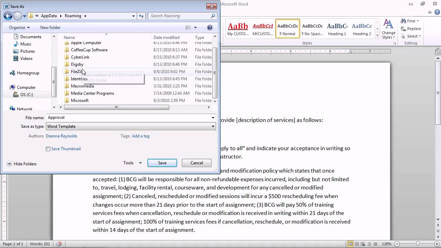The height and width of the screenshot is (248, 441).
Task: Enable the Save Thumbnail checkbox
Action: (48, 149)
